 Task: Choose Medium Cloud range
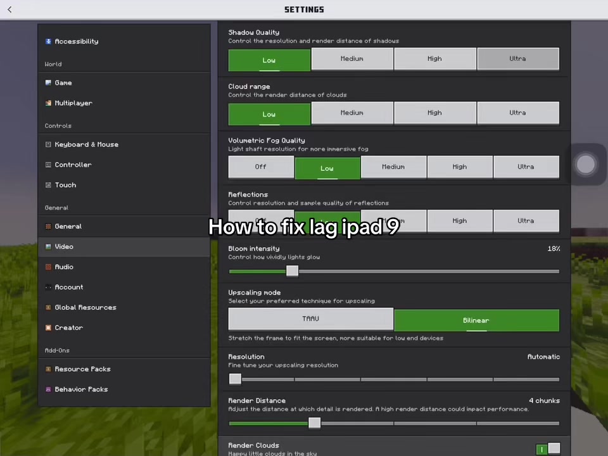point(352,113)
